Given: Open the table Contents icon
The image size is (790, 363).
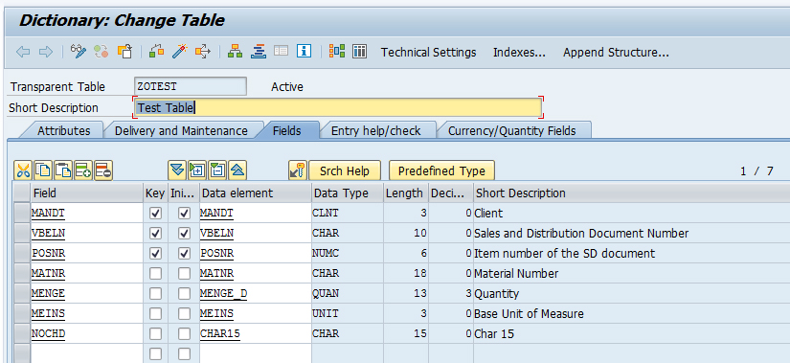Looking at the screenshot, I should [x=359, y=52].
